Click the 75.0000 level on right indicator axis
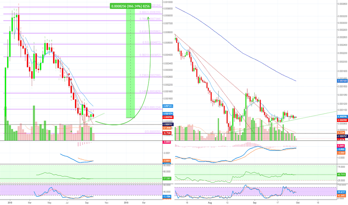348x205 pixels. [342, 167]
